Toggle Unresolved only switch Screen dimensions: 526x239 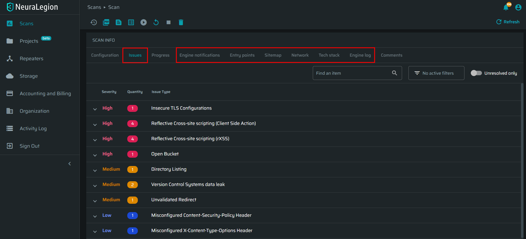click(476, 73)
